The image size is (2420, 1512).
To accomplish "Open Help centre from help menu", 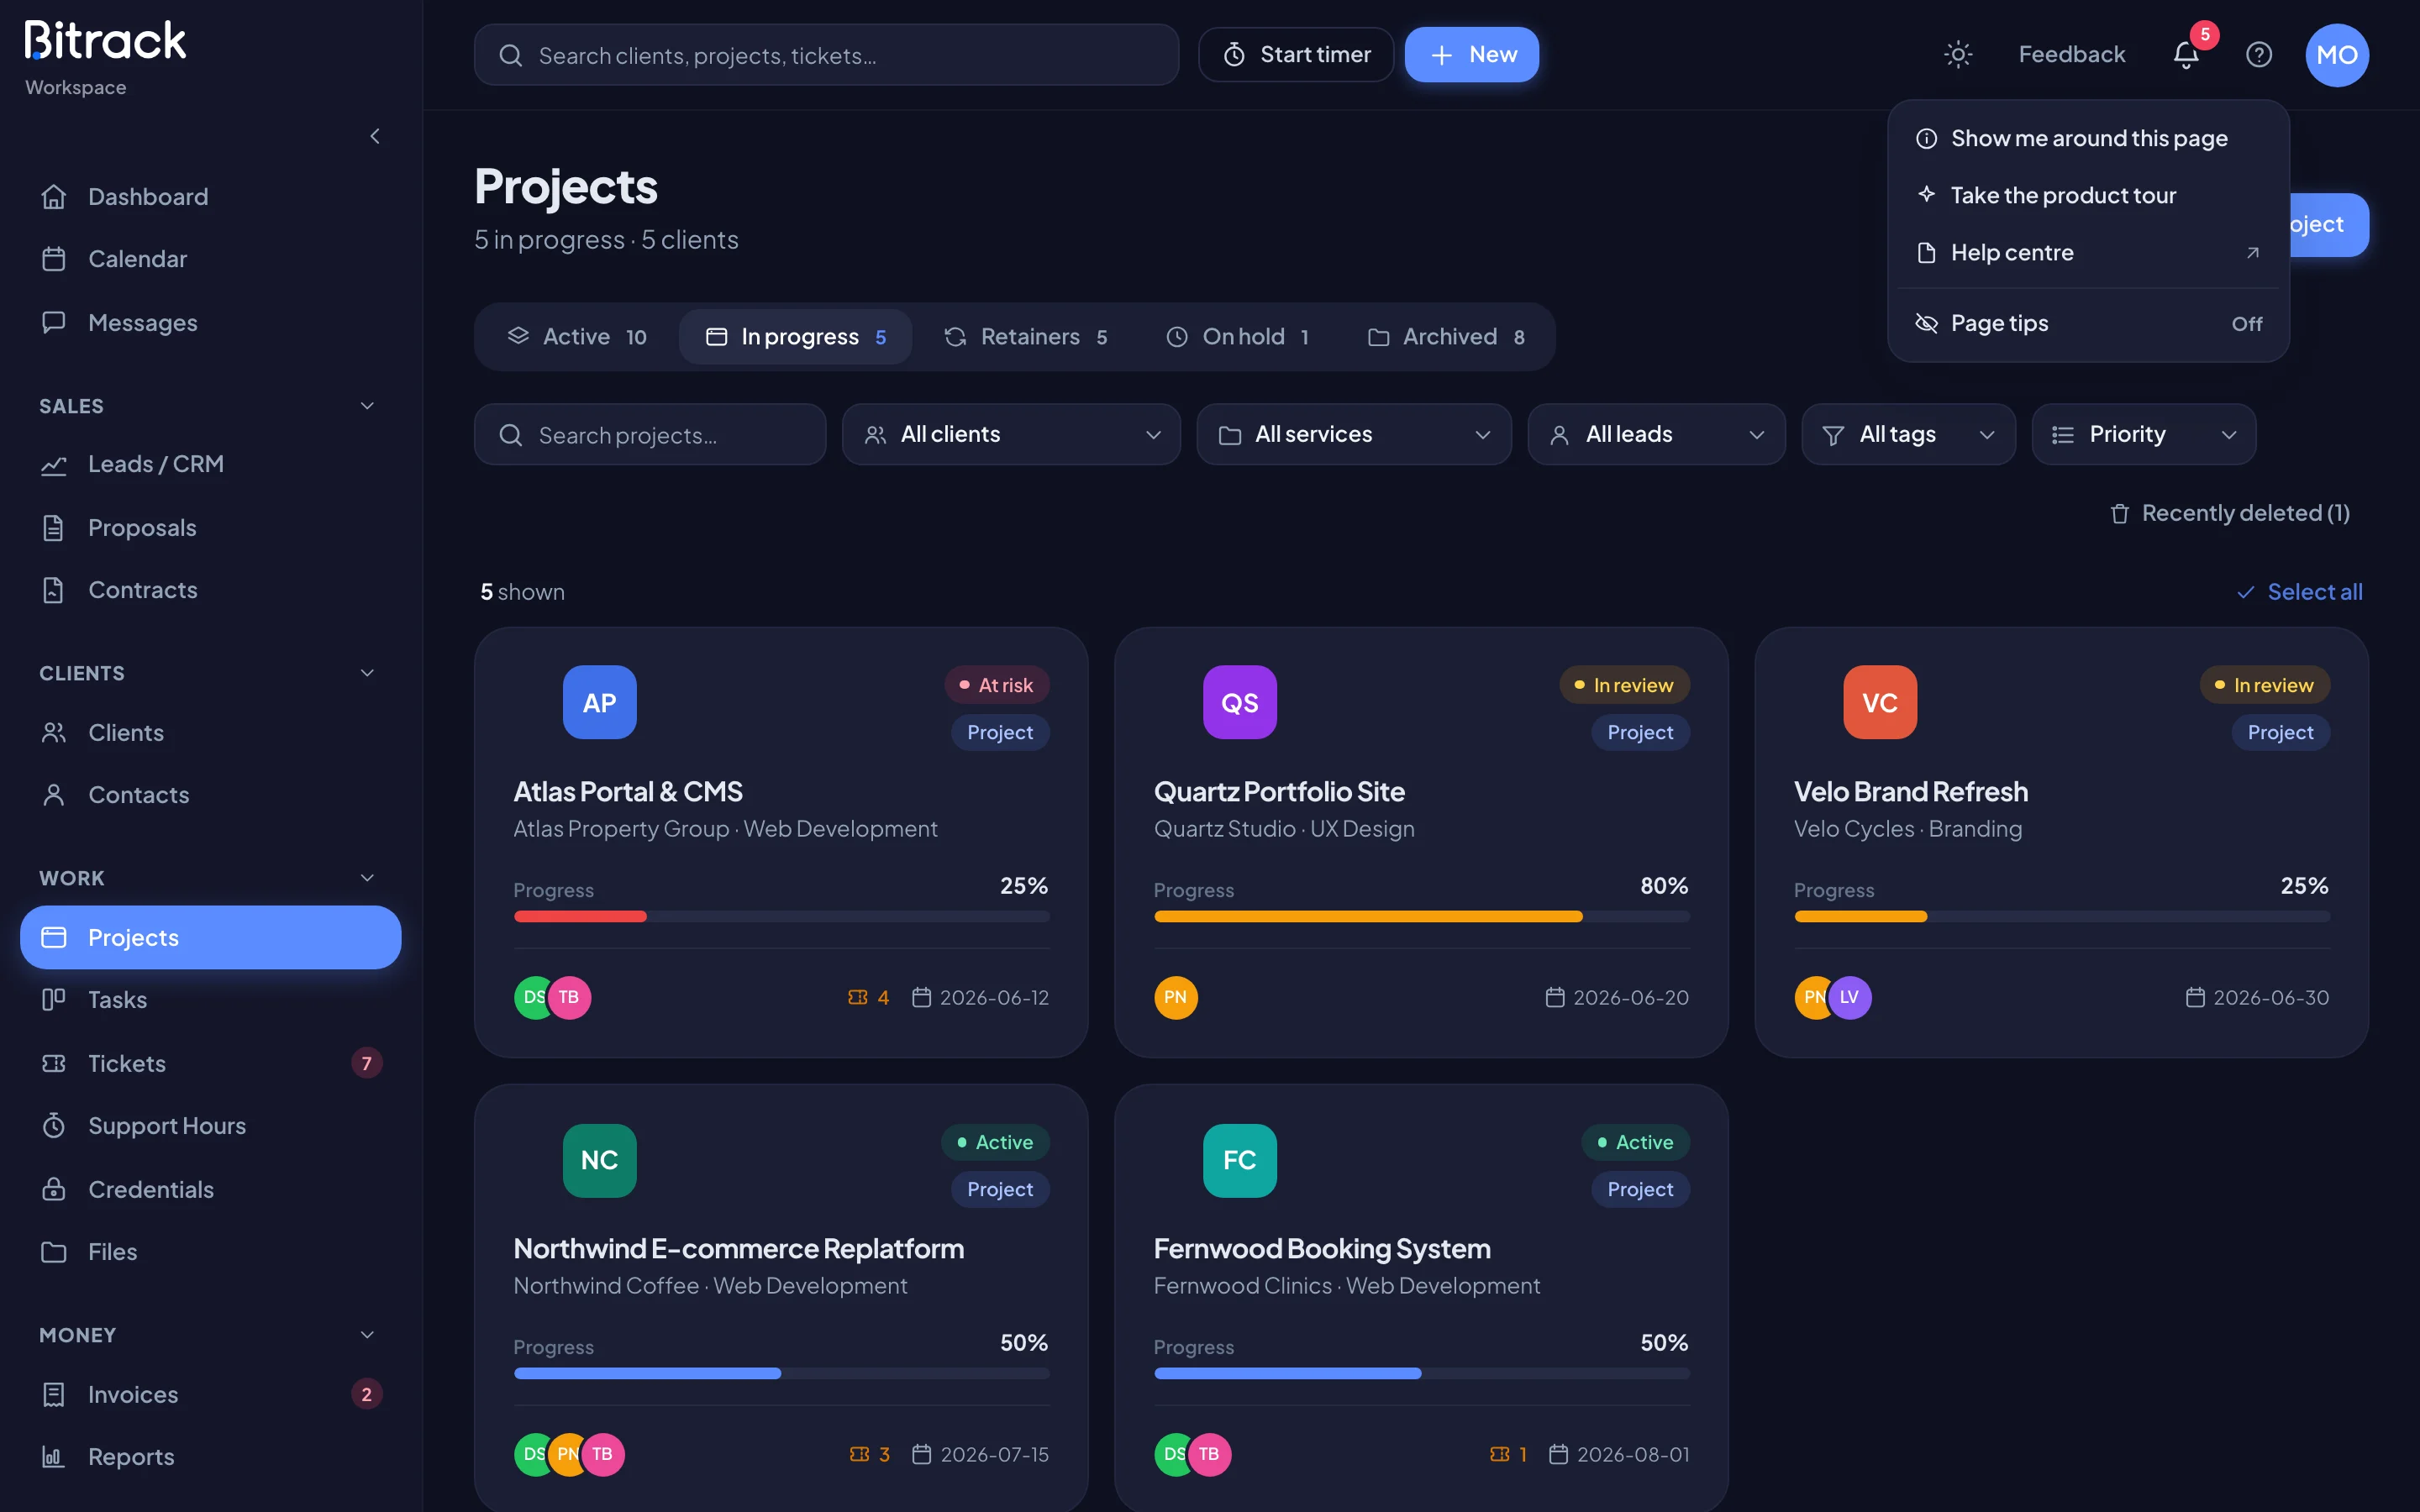I will tap(2088, 252).
